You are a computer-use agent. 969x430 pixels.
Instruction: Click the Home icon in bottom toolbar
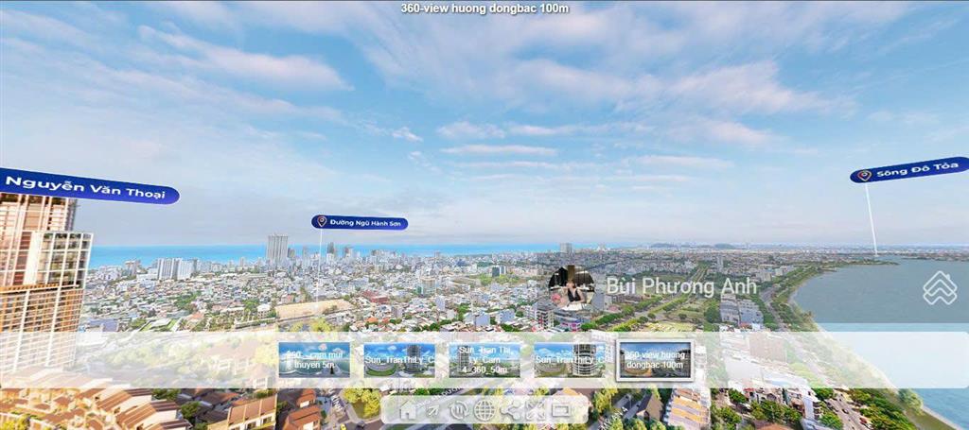pos(408,410)
